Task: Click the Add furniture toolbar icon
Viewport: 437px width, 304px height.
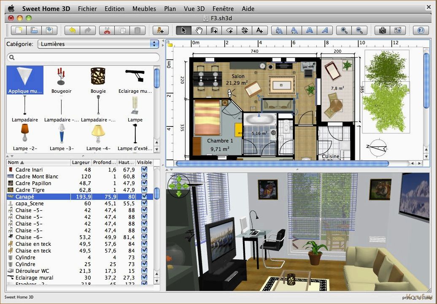Action: [x=160, y=30]
